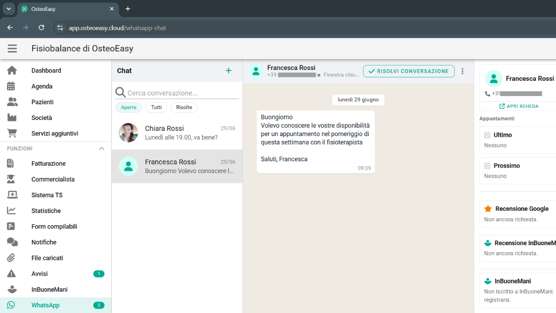Start new chat with plus icon
The image size is (556, 313).
(x=228, y=70)
